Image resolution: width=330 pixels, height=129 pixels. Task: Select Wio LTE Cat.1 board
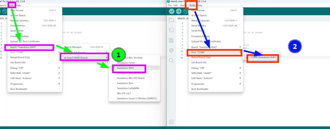134,93
